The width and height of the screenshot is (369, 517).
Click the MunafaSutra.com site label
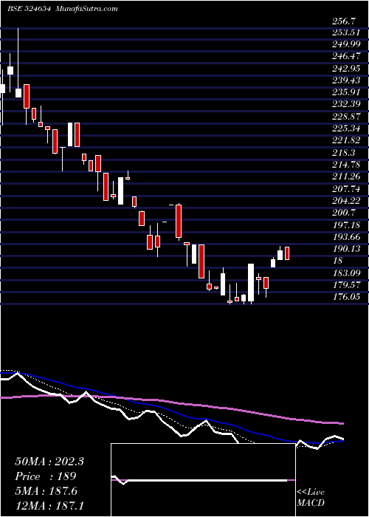pos(86,9)
